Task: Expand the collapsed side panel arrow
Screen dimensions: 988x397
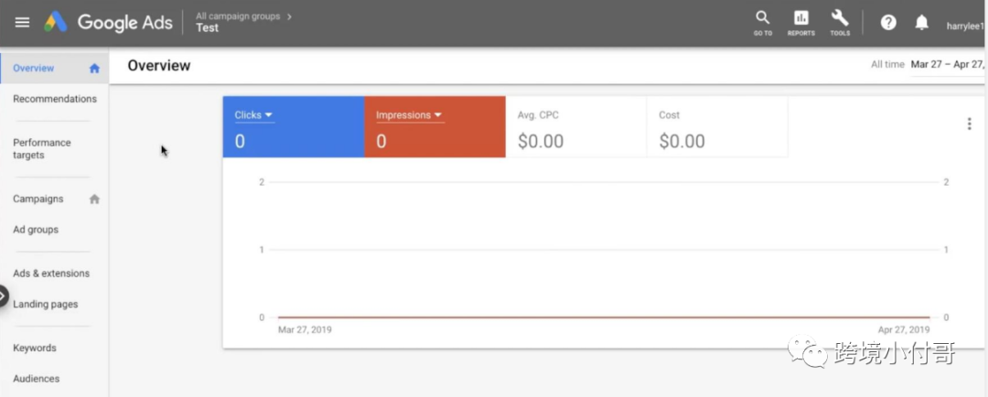Action: click(x=3, y=295)
